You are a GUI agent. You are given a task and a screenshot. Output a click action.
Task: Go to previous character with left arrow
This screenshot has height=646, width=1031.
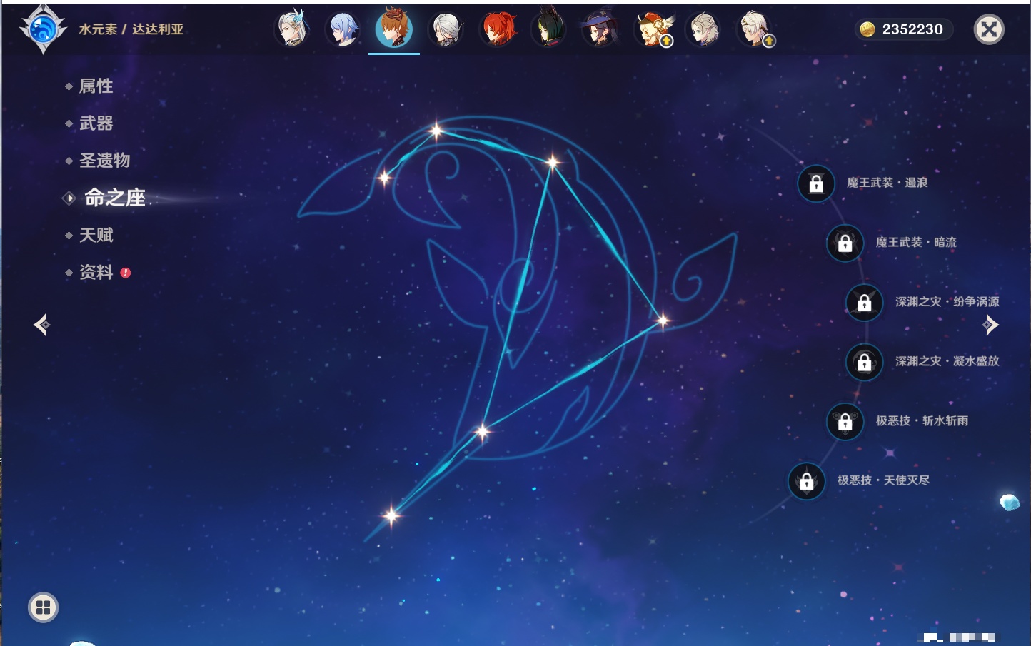42,325
